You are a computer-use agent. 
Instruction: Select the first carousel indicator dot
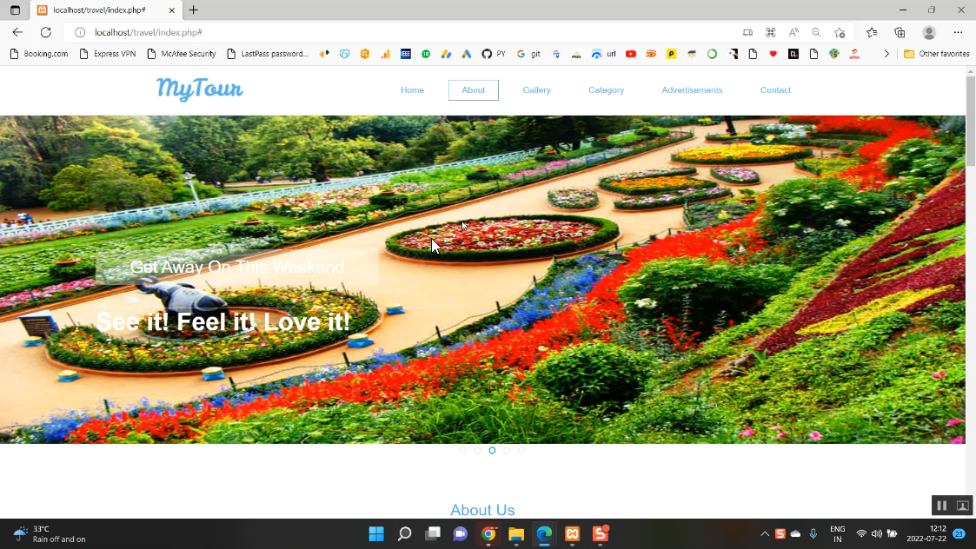click(463, 450)
